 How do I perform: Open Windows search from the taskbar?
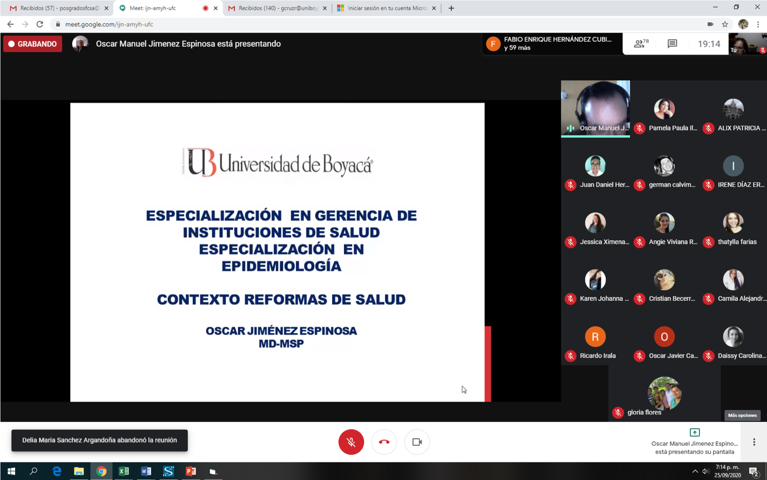[33, 471]
